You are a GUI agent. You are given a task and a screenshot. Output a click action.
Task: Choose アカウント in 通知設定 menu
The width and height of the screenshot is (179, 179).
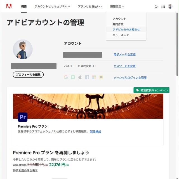pyautogui.click(x=119, y=19)
